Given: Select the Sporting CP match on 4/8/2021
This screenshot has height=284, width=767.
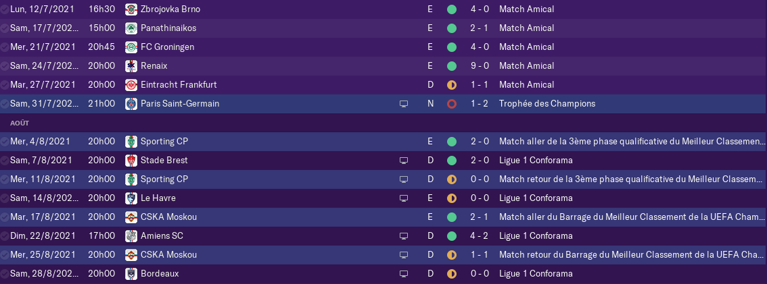Looking at the screenshot, I should 383,142.
